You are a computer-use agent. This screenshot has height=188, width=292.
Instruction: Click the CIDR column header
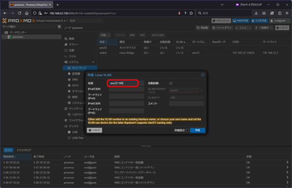click(x=245, y=42)
